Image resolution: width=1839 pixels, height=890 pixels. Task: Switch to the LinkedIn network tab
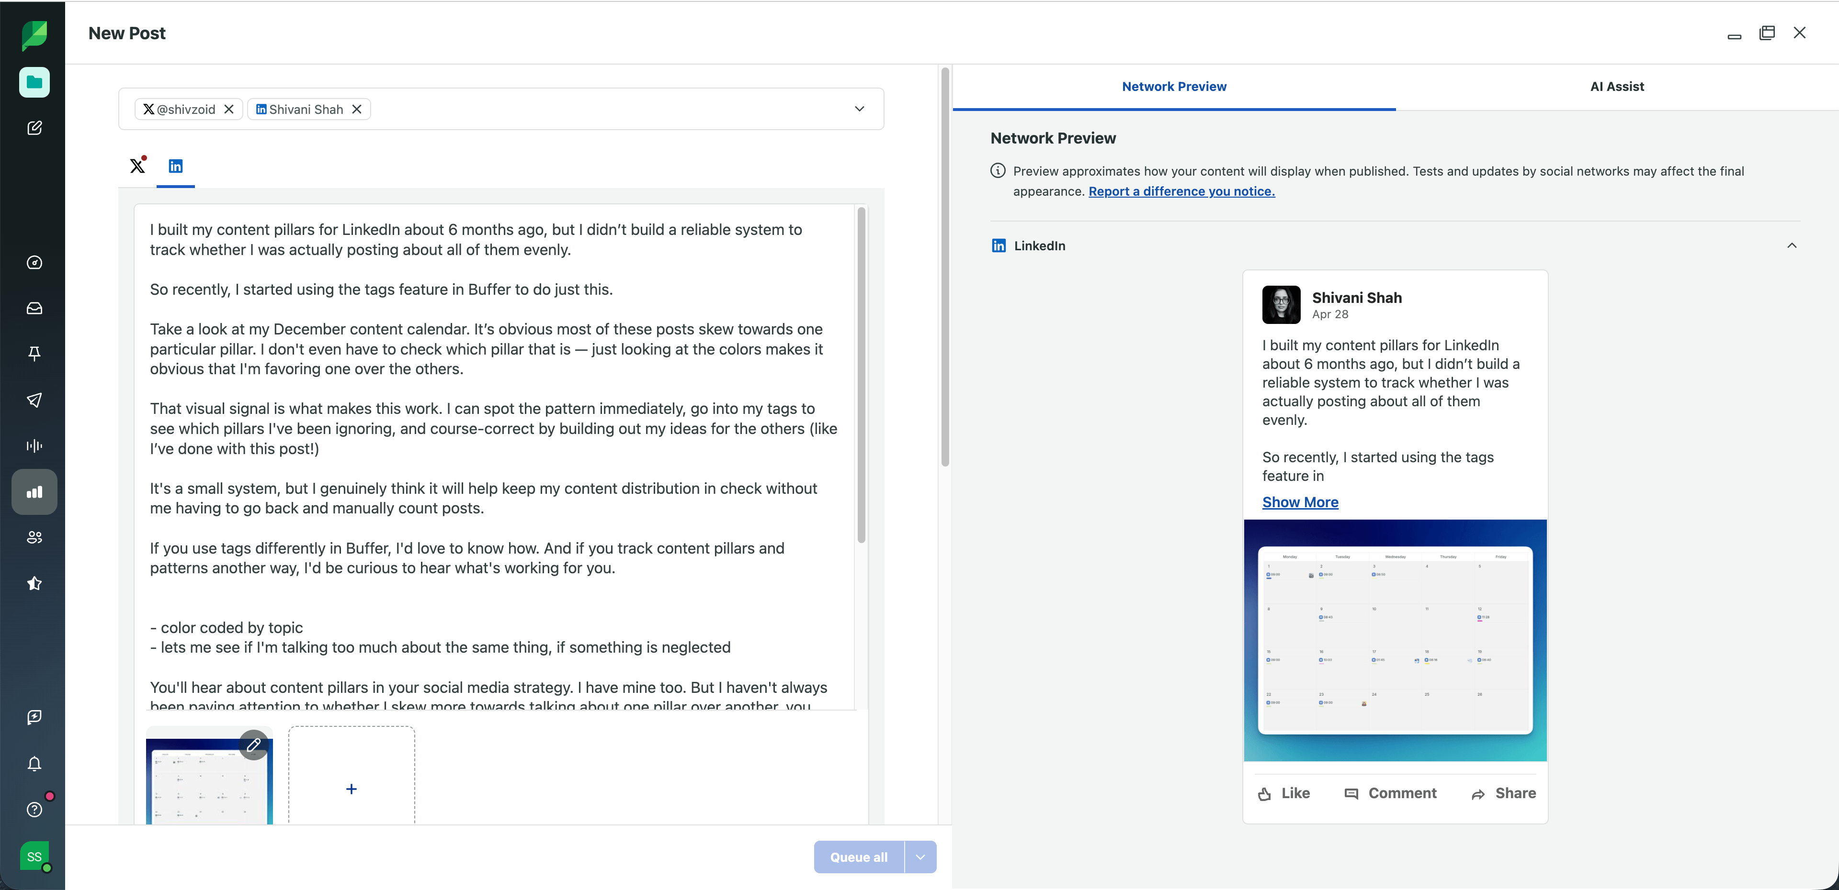point(176,166)
